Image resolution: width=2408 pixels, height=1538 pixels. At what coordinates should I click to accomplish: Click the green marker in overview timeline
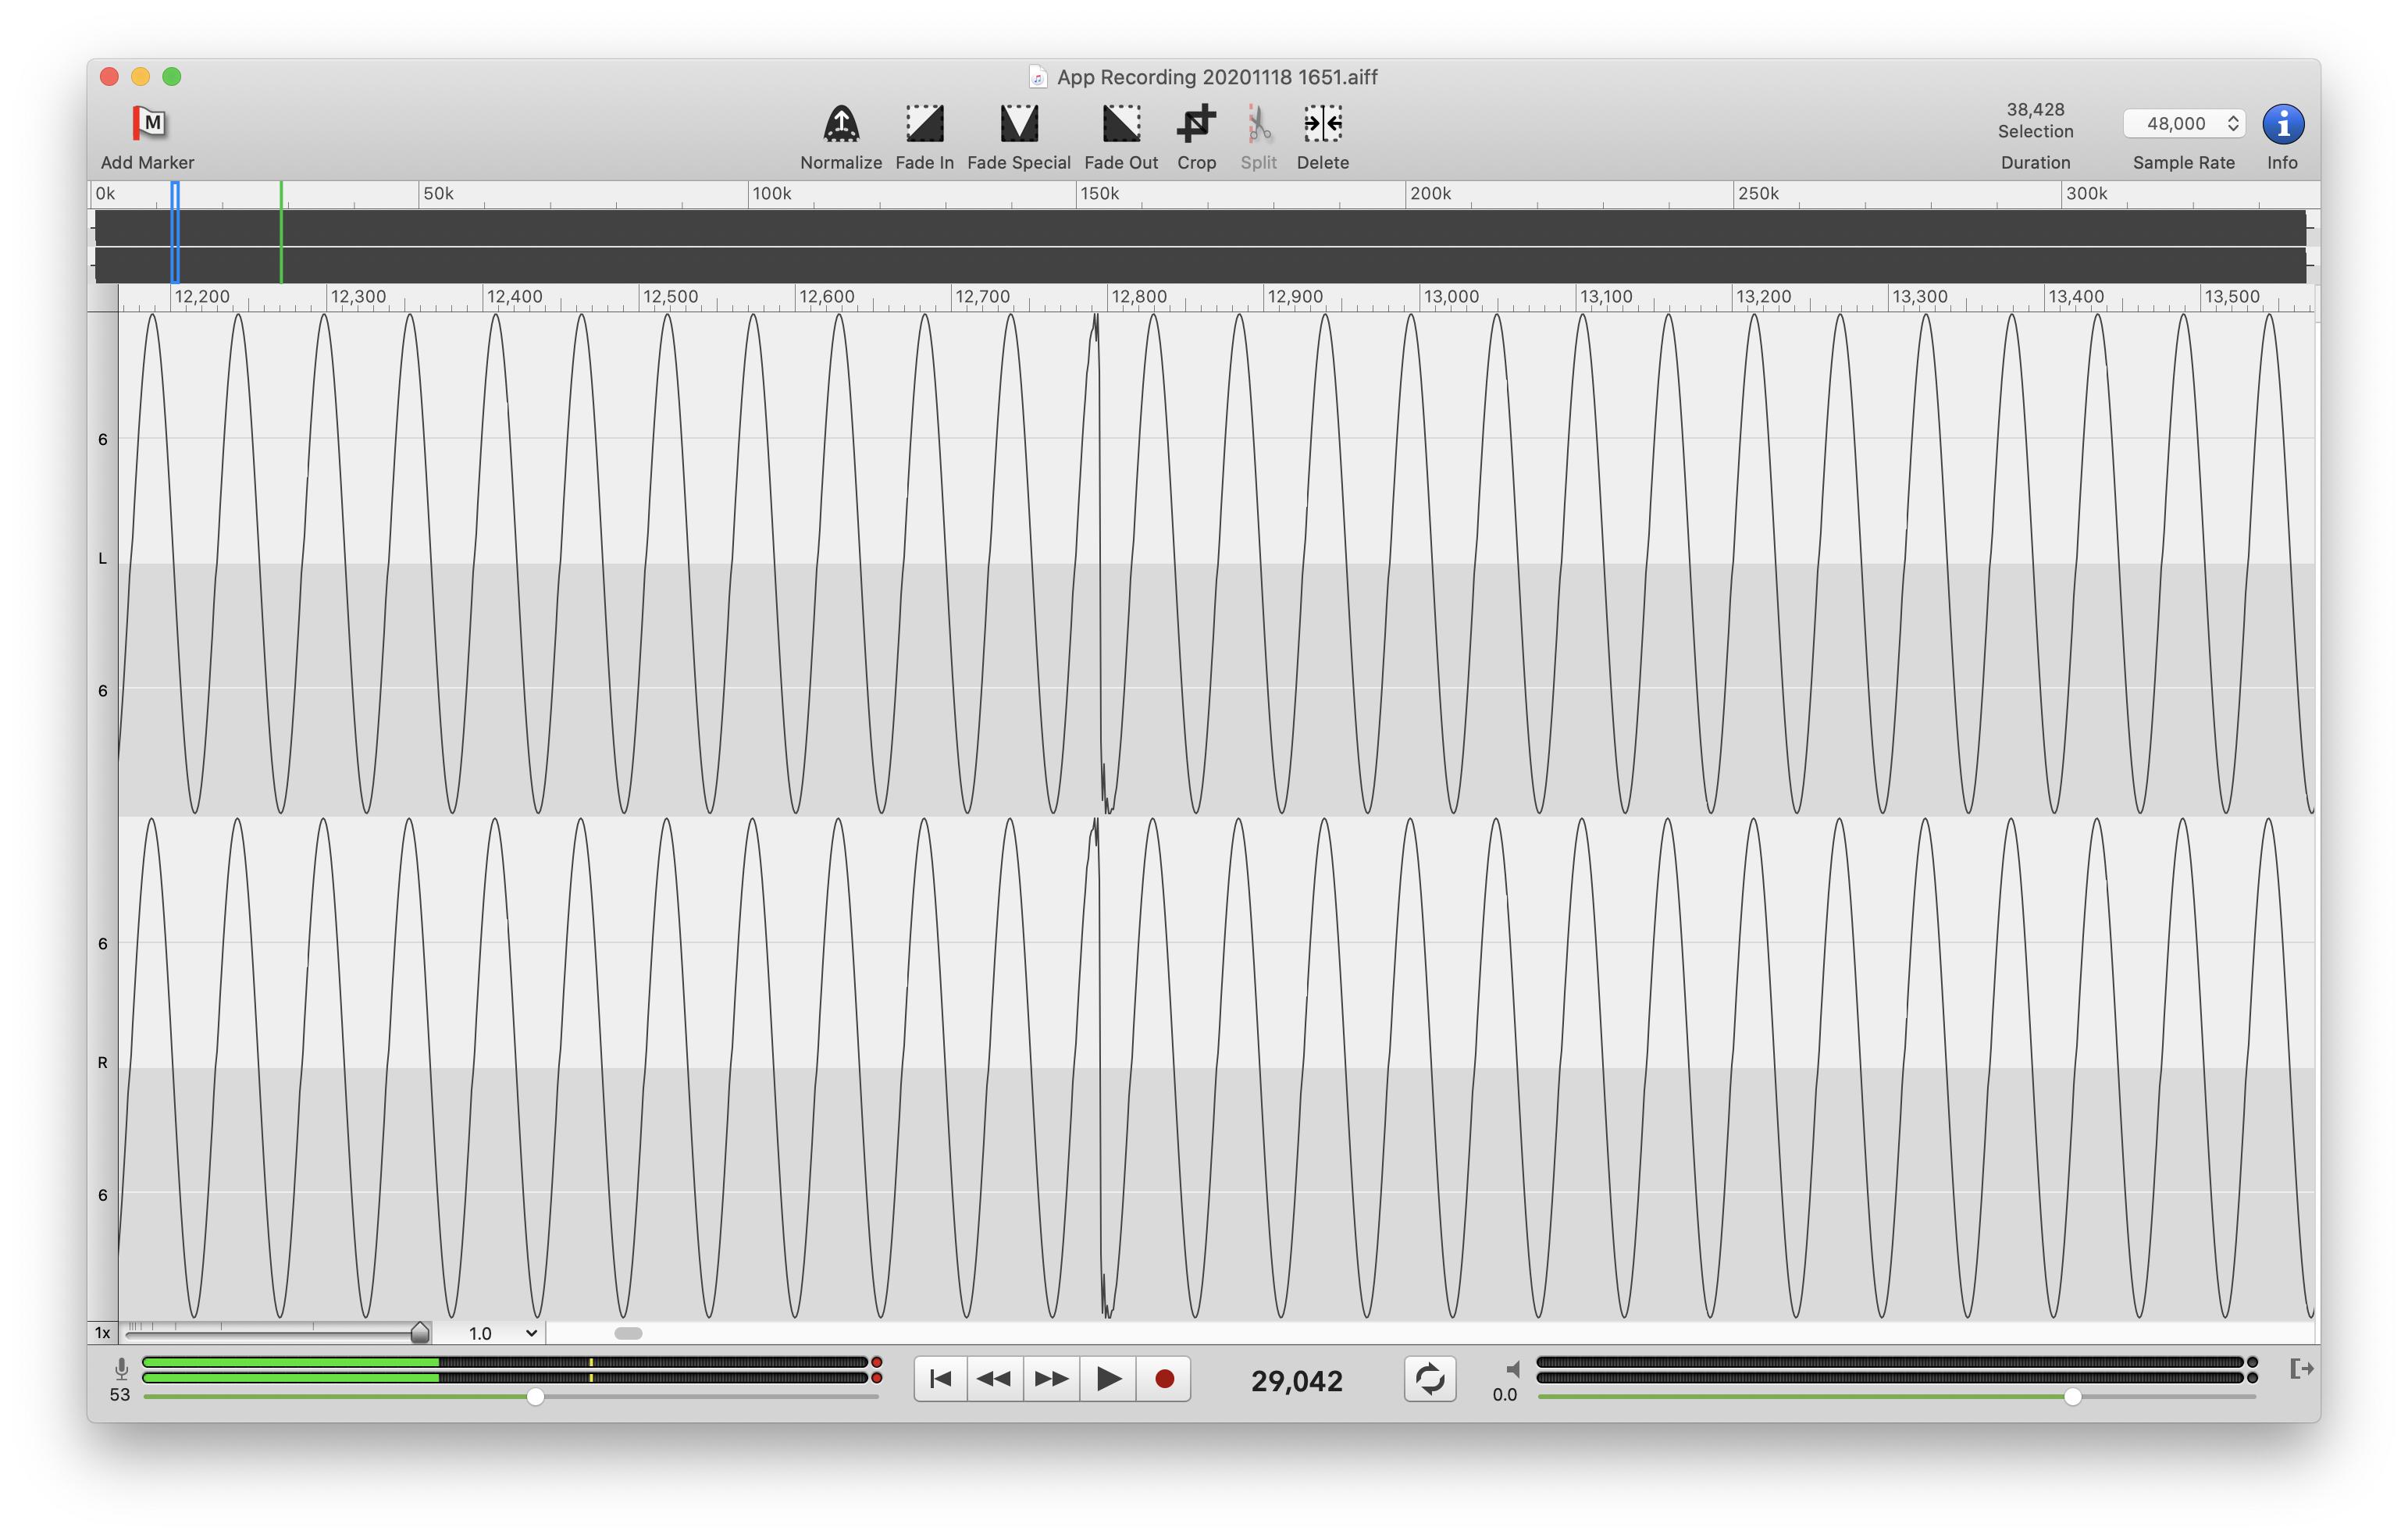pos(281,232)
